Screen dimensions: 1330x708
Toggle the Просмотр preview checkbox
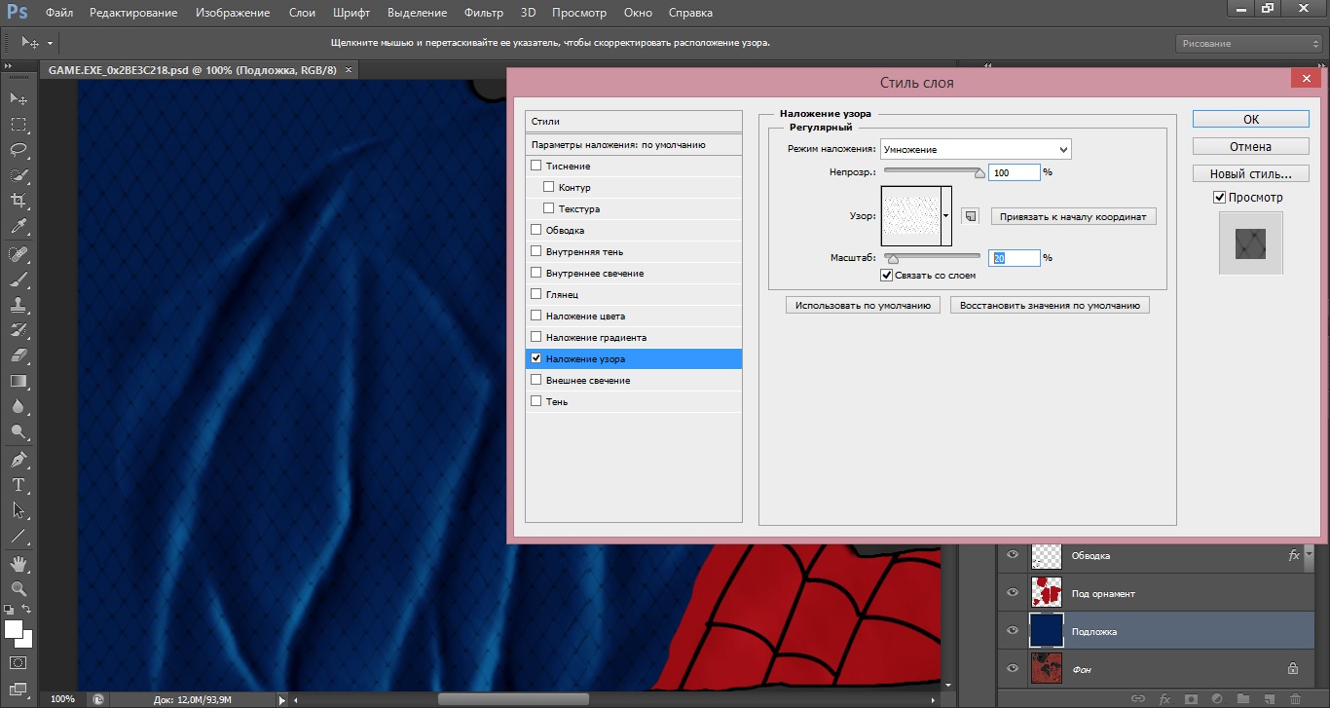click(1219, 197)
